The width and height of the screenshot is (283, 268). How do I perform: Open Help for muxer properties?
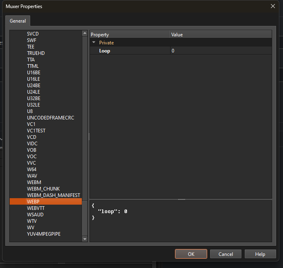pos(260,254)
